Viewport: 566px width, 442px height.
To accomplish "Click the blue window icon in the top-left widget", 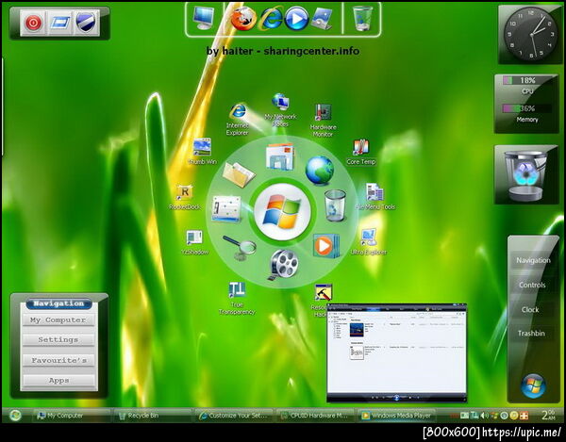I will pos(60,23).
